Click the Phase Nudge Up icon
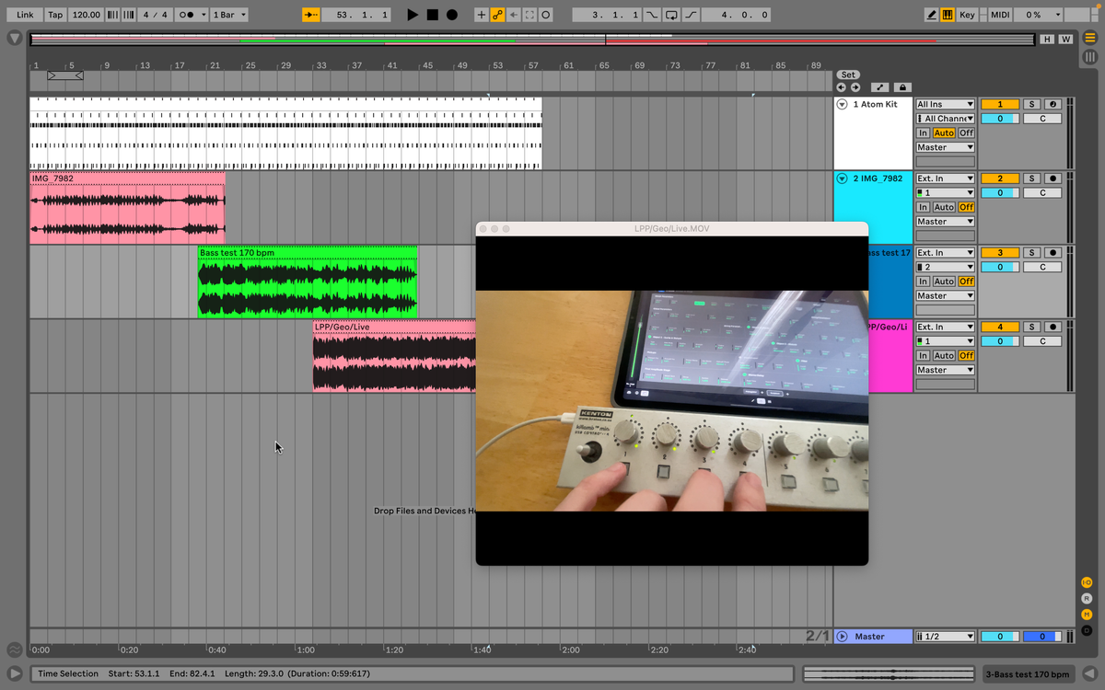Viewport: 1105px width, 690px height. pos(127,15)
